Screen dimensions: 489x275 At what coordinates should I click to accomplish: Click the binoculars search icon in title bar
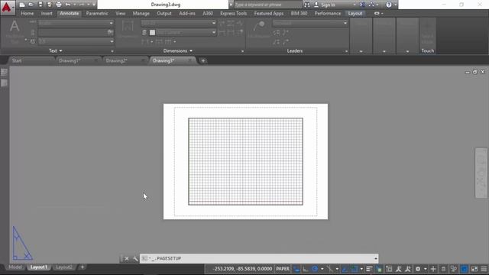[x=307, y=5]
